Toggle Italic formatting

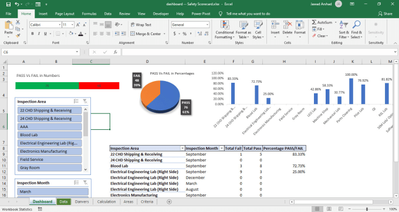(x=39, y=33)
